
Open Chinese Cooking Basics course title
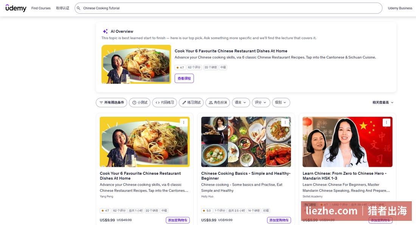point(246,176)
